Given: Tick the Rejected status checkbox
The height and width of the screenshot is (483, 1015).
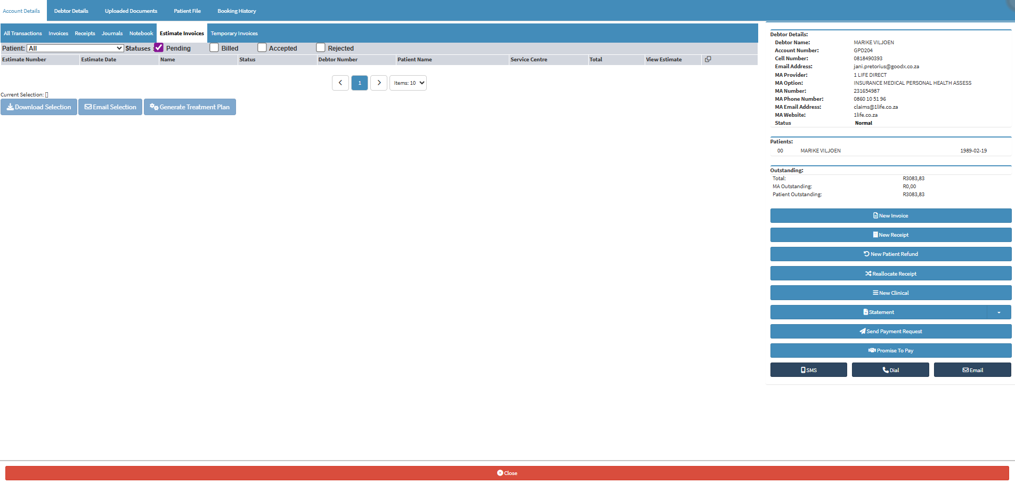Looking at the screenshot, I should point(321,47).
